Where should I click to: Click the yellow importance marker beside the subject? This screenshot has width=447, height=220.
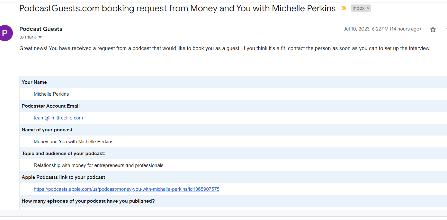(x=344, y=8)
